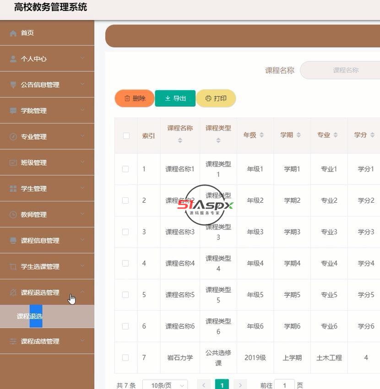The height and width of the screenshot is (389, 380).
Task: Check the row 6 课程名称6 checkbox
Action: [125, 326]
